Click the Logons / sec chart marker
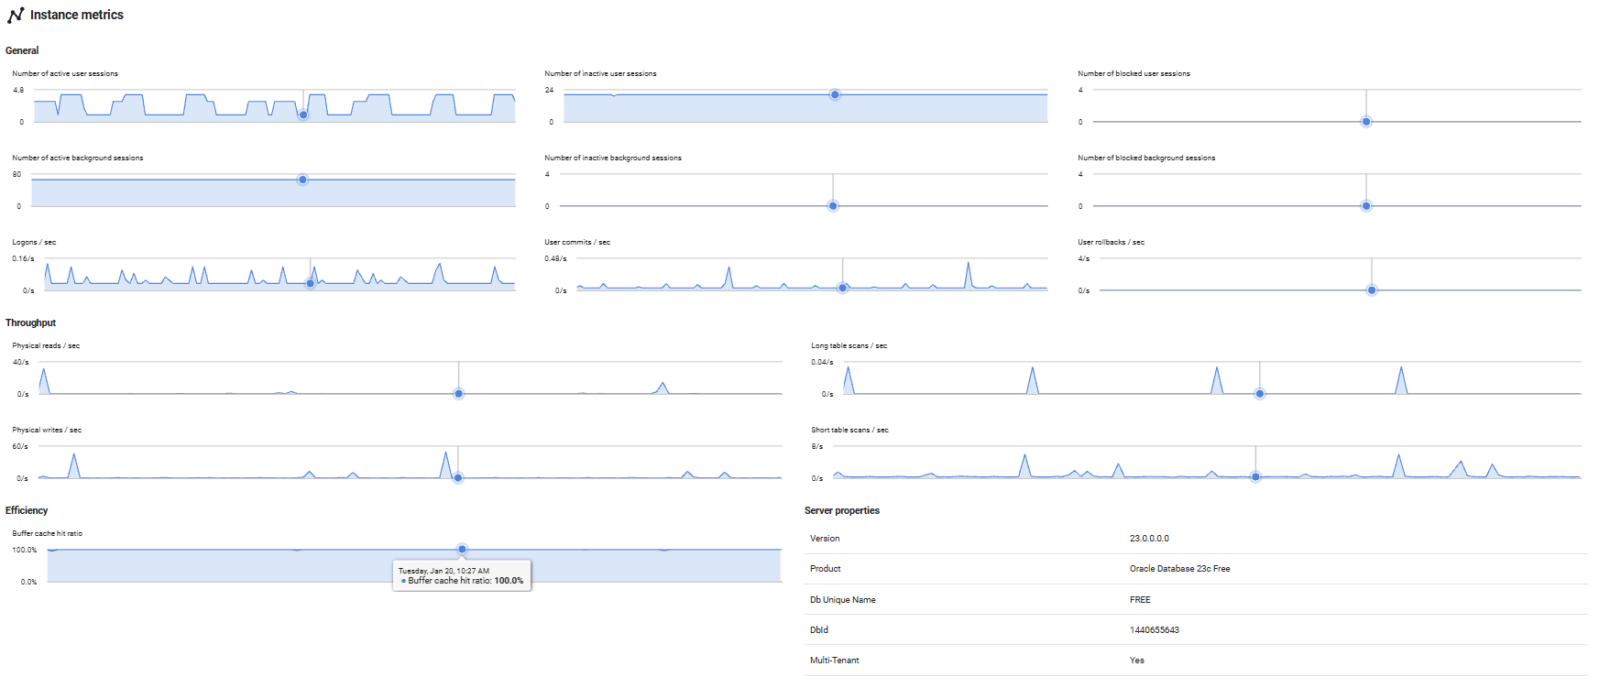The image size is (1599, 688). click(x=310, y=283)
